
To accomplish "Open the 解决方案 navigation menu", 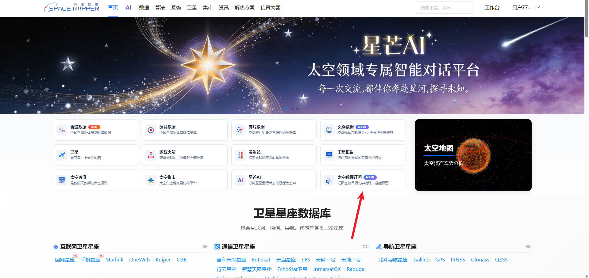I will 244,7.
